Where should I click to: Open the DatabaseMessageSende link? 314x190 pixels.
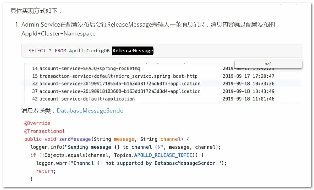pyautogui.click(x=90, y=110)
